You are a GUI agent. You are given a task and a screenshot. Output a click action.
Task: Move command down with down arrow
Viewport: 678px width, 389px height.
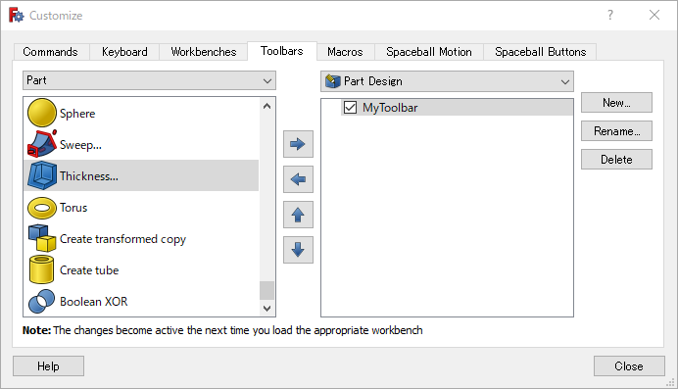(x=298, y=250)
